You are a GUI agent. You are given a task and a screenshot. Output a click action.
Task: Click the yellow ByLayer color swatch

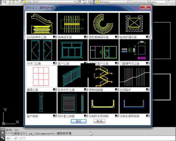[x=98, y=2]
